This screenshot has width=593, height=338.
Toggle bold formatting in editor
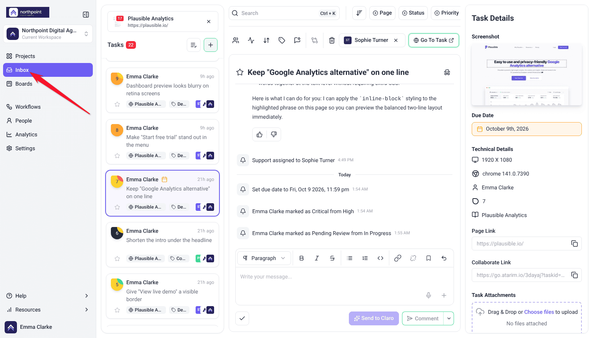(x=302, y=258)
